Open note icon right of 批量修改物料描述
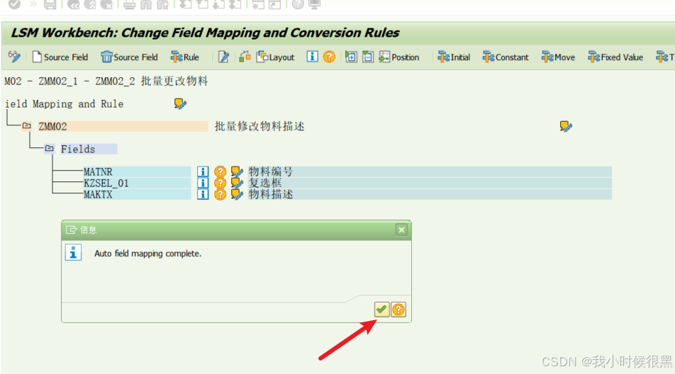This screenshot has height=374, width=675. click(566, 126)
